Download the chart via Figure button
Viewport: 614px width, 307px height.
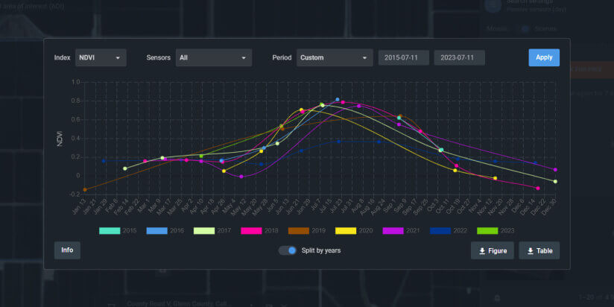coord(493,250)
